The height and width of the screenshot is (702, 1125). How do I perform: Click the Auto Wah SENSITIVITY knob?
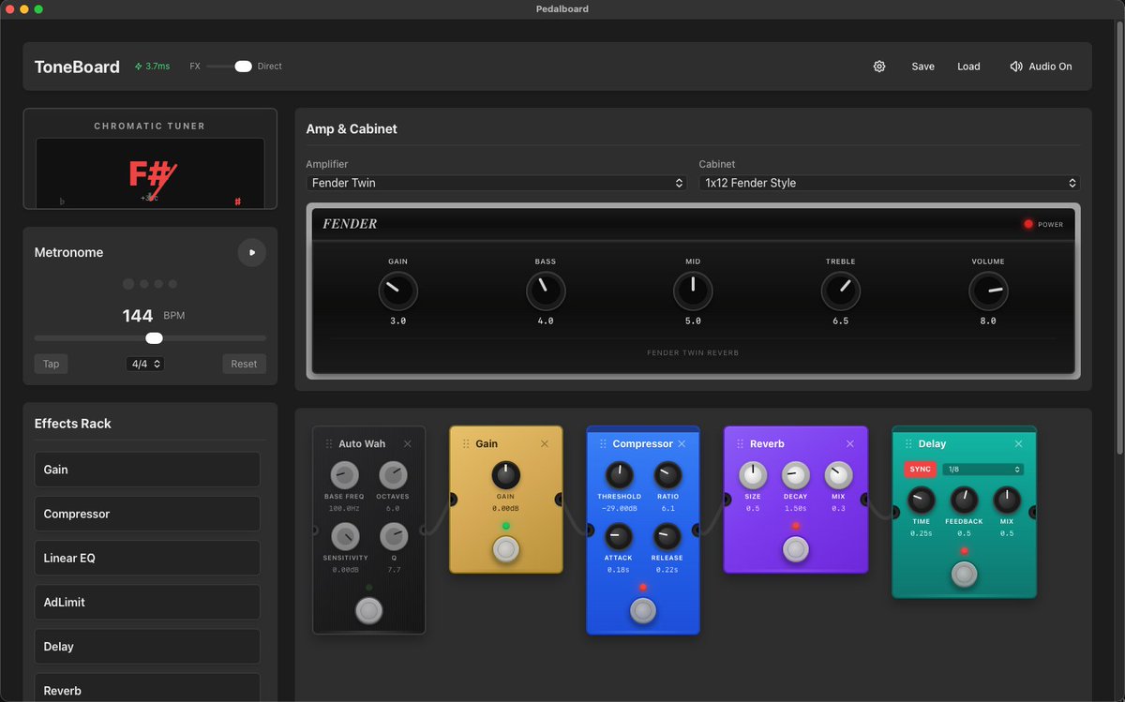point(345,536)
